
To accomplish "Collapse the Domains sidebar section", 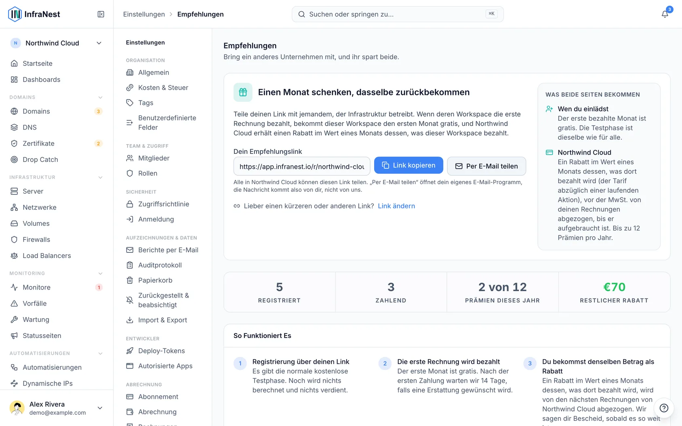I will tap(100, 97).
